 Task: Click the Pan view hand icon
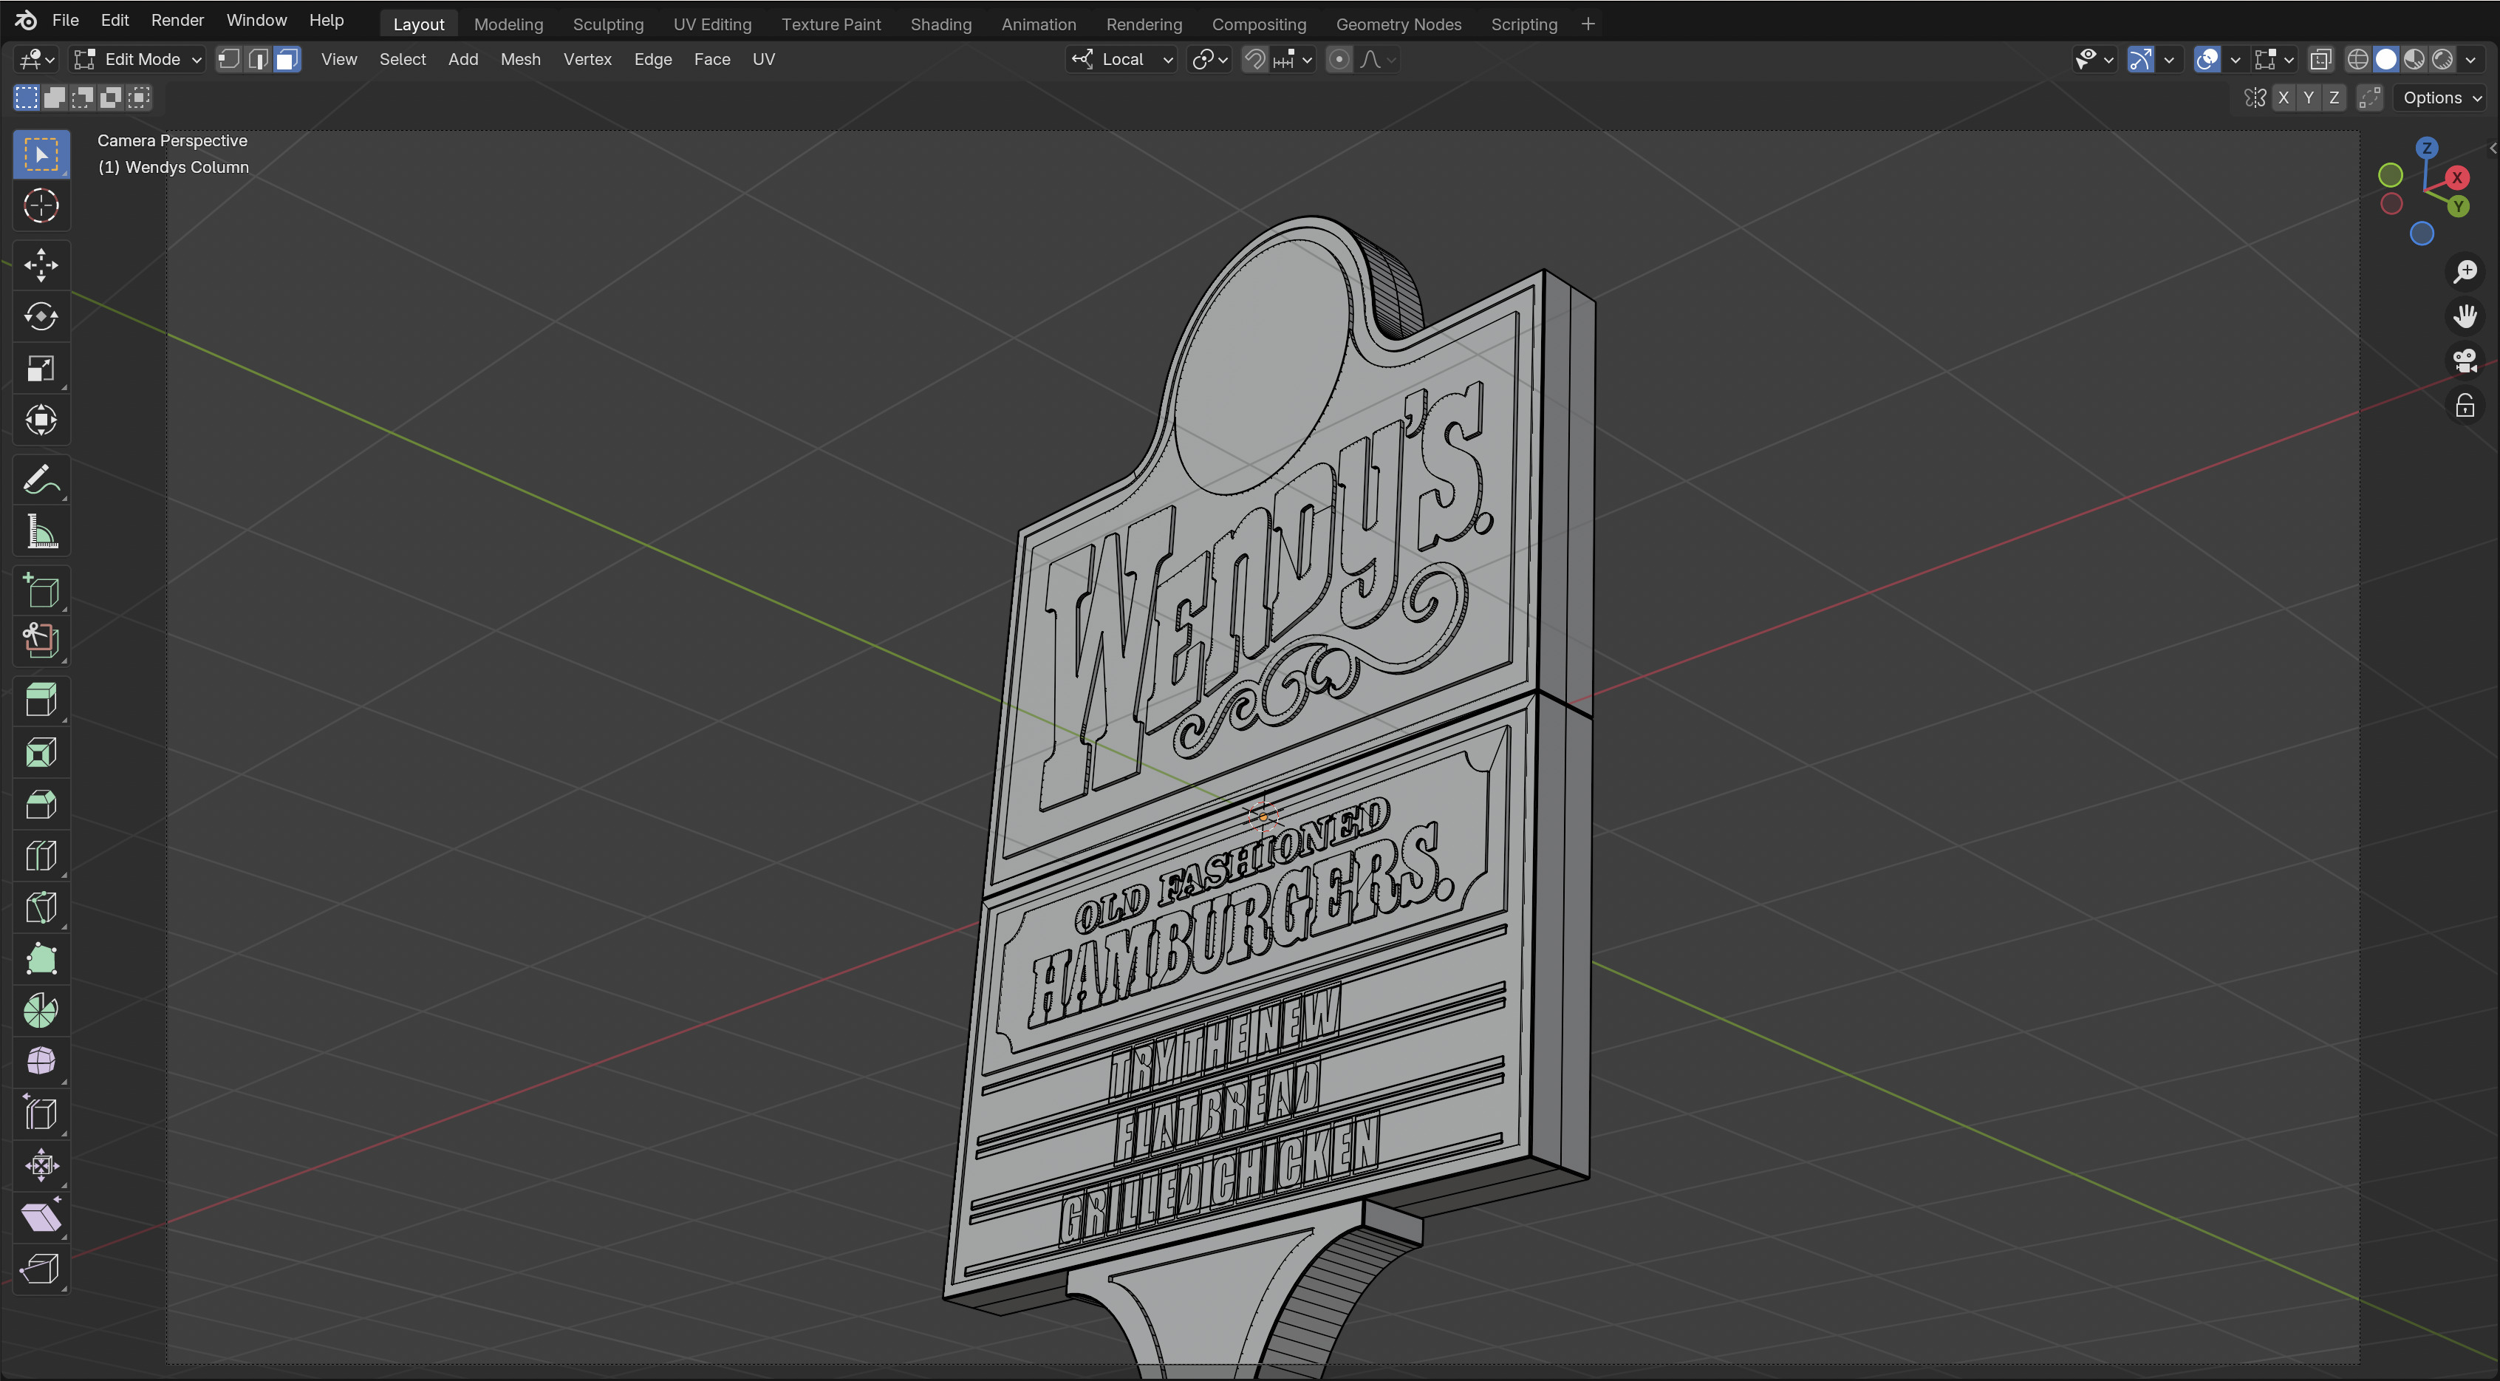click(2465, 316)
